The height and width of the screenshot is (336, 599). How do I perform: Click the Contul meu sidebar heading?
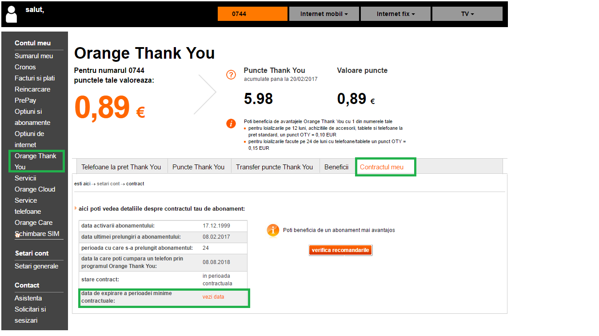click(32, 43)
